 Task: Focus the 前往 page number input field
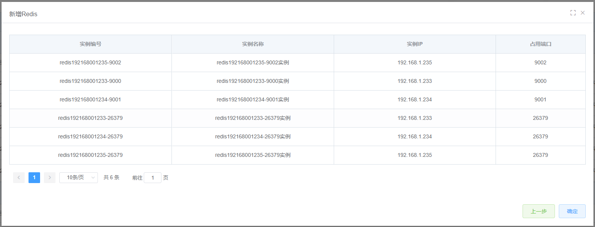[x=153, y=178]
